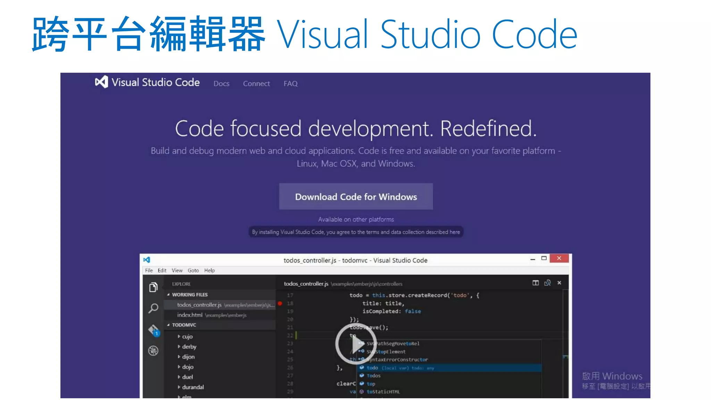This screenshot has width=711, height=400.
Task: Collapse the TODOMVC folder section
Action: (168, 325)
